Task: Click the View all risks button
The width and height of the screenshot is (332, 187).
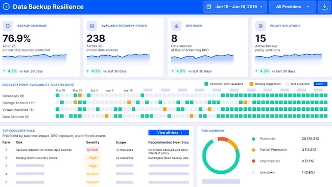Action: tap(169, 132)
